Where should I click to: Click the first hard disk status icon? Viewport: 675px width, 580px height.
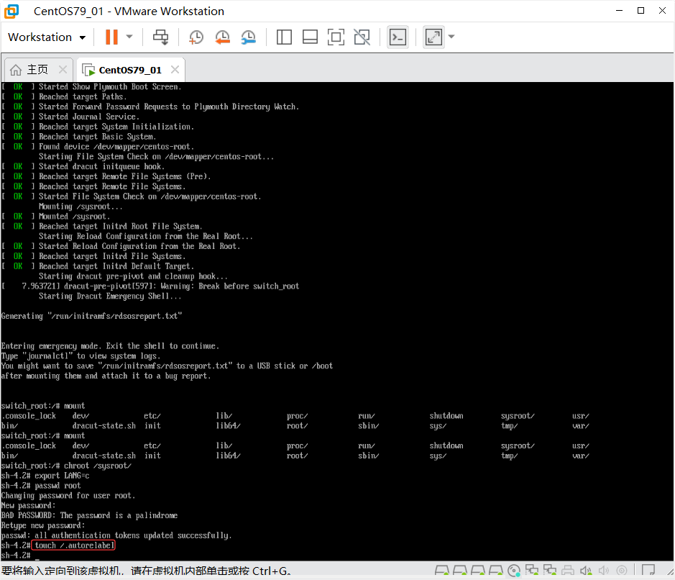point(441,571)
